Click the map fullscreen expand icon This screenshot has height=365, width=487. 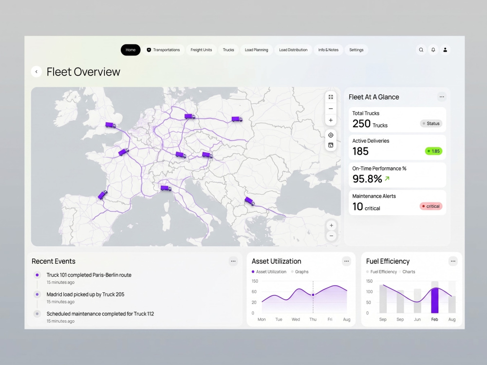click(331, 97)
